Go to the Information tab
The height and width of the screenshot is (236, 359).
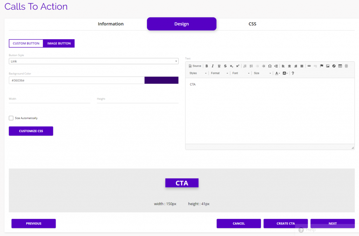coord(110,24)
